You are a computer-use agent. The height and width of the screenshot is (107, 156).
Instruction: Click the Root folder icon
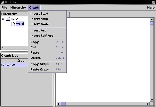pos(8,19)
